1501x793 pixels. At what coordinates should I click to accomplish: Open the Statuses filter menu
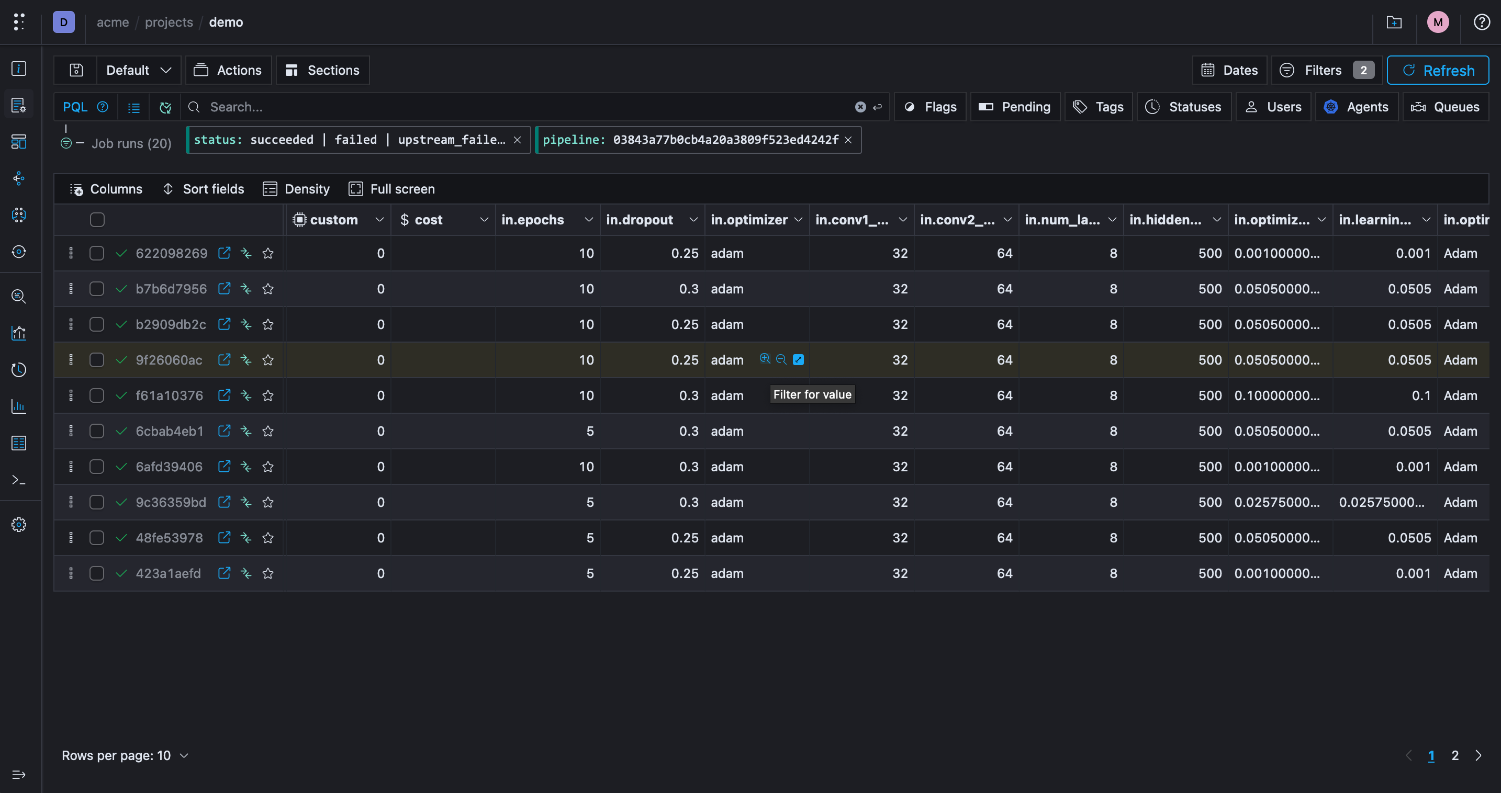point(1183,107)
